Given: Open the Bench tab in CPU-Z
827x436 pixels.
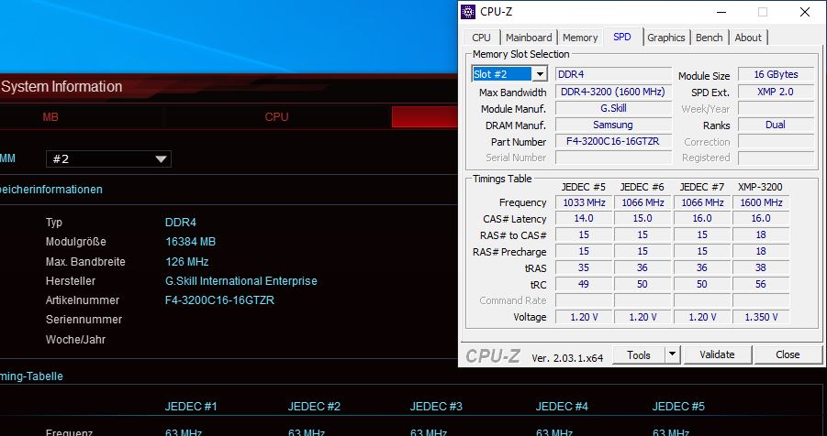Looking at the screenshot, I should point(709,38).
